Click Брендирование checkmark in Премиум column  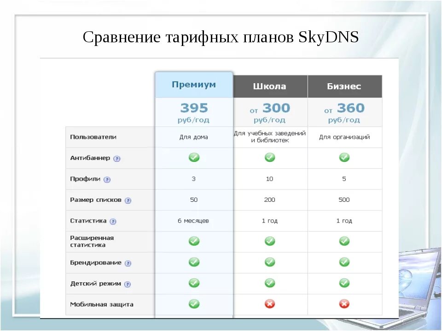click(x=194, y=262)
